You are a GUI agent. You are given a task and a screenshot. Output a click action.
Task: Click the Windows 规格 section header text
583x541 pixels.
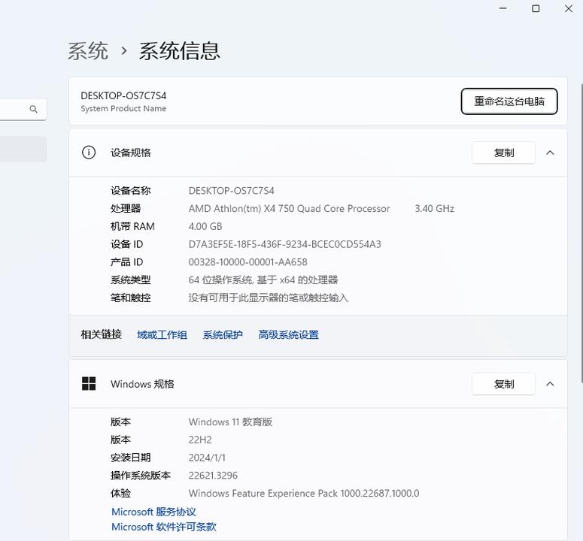[x=142, y=384]
